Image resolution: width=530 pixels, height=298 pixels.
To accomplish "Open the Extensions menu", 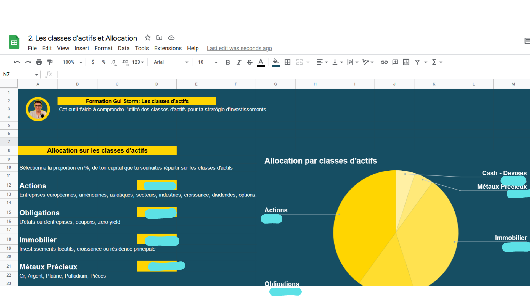I will (168, 48).
